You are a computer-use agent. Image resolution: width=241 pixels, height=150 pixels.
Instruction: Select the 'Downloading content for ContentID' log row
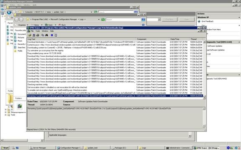coord(115,47)
